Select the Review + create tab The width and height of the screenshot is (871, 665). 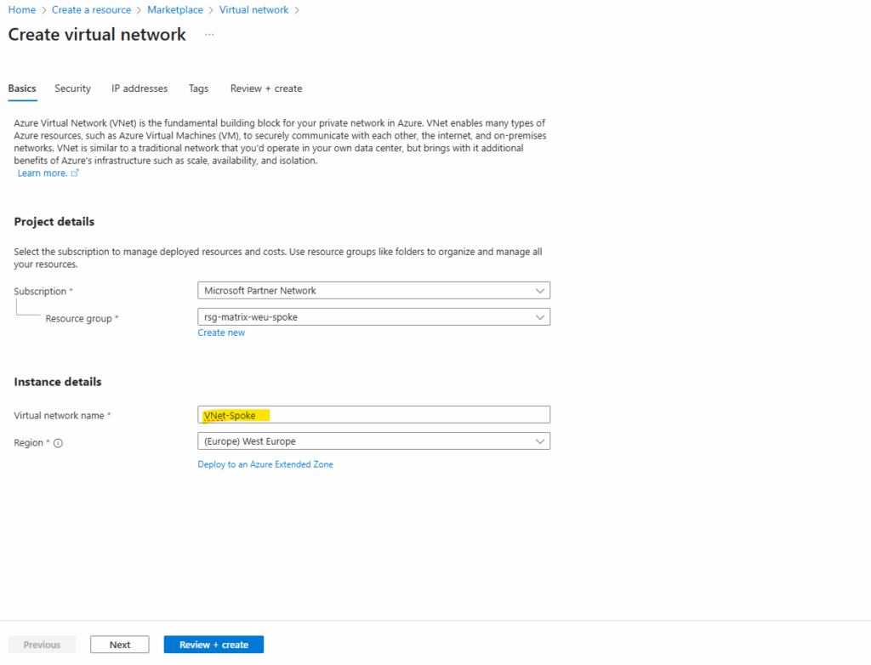(x=266, y=88)
